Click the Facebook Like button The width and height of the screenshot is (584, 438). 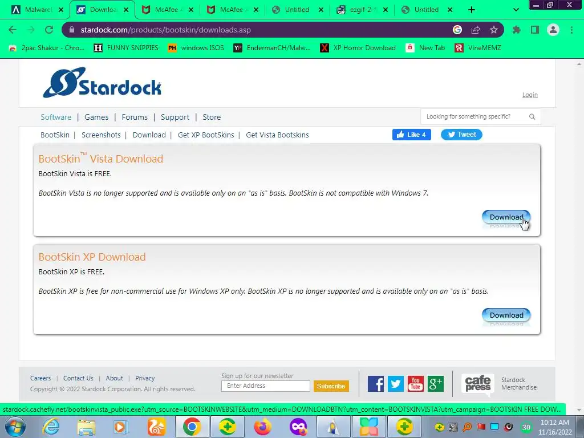tap(412, 135)
